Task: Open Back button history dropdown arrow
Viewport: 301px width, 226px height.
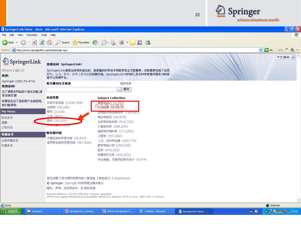Action: click(x=17, y=42)
